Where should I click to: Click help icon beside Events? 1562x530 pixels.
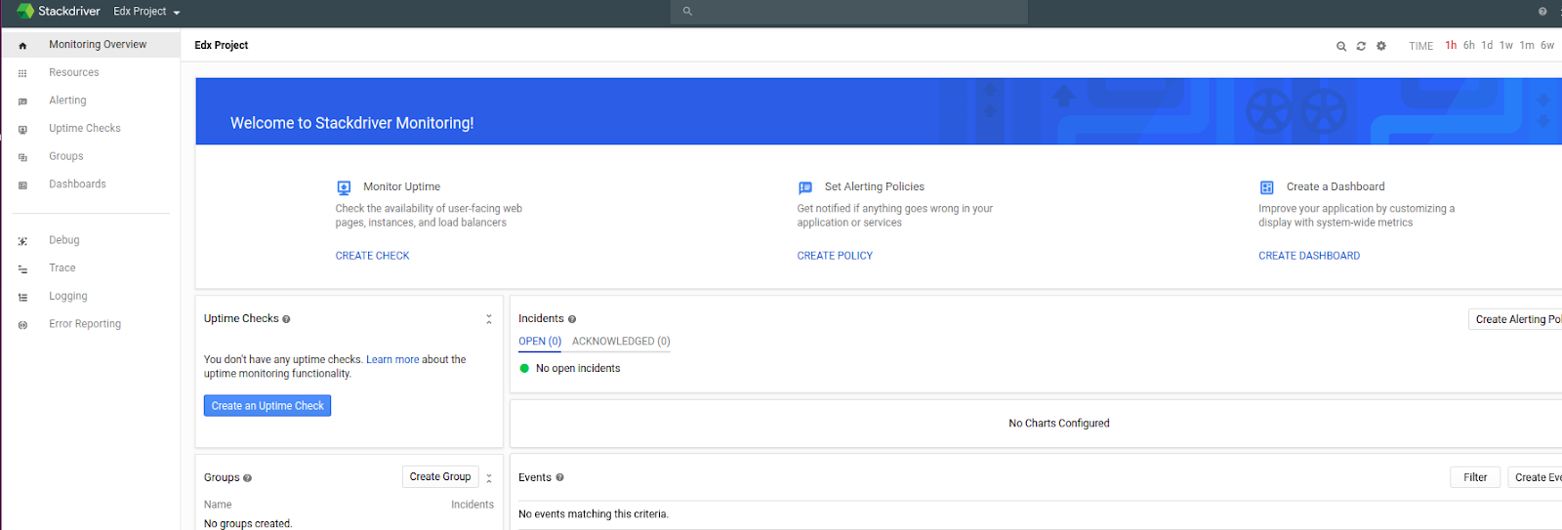click(559, 478)
